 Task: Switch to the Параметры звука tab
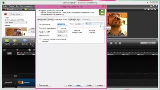pos(74,19)
